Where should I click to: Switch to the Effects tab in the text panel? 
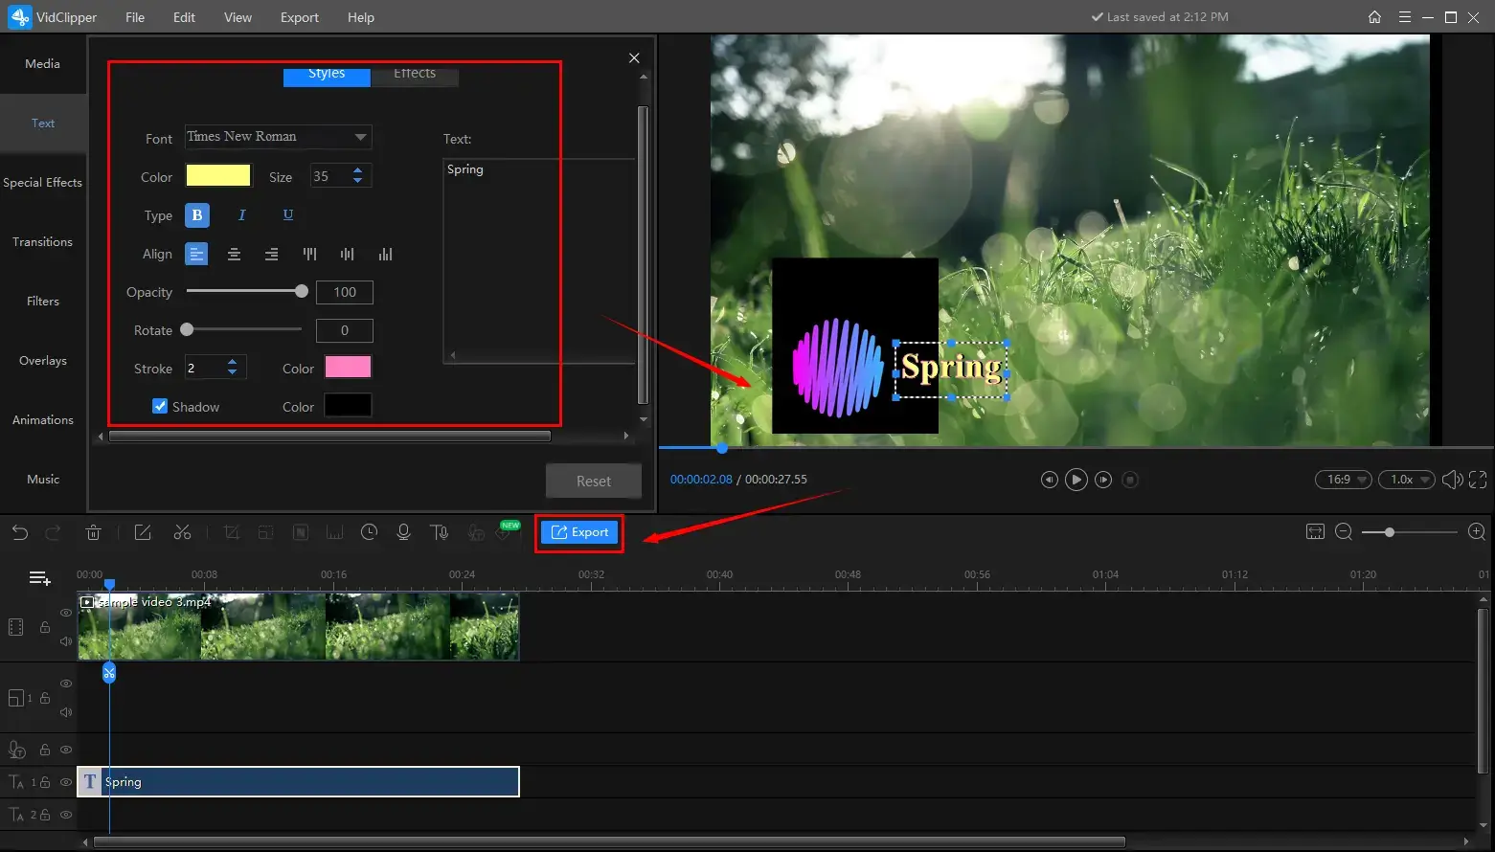pyautogui.click(x=415, y=75)
